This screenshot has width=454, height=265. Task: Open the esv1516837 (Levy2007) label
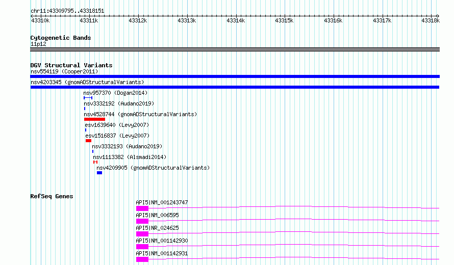(x=117, y=136)
